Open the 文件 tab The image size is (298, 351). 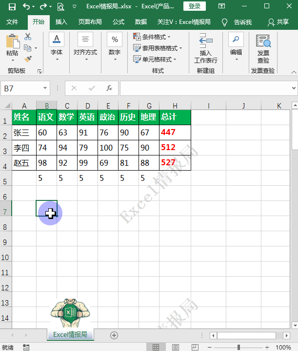12,22
